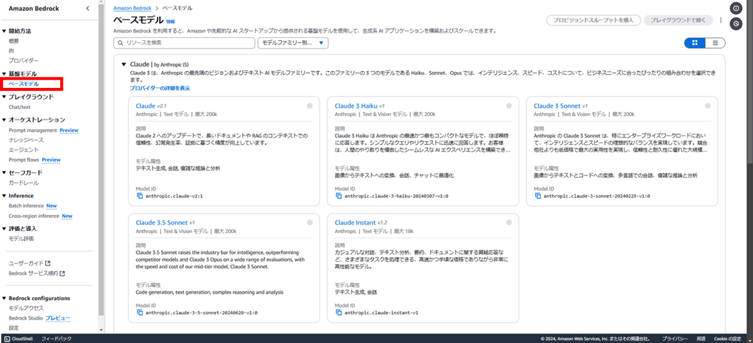Select the Claude 3.5 Sonnet radio
Viewport: 753px width, 343px height.
click(x=309, y=222)
